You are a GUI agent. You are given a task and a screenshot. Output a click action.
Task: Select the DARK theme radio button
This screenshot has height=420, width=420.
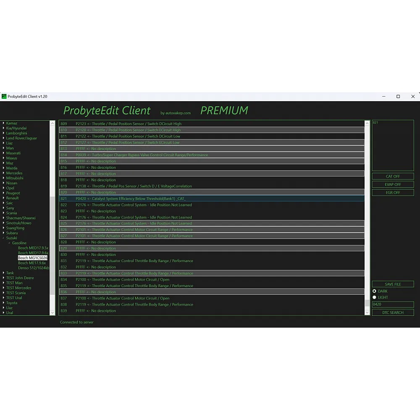(374, 291)
